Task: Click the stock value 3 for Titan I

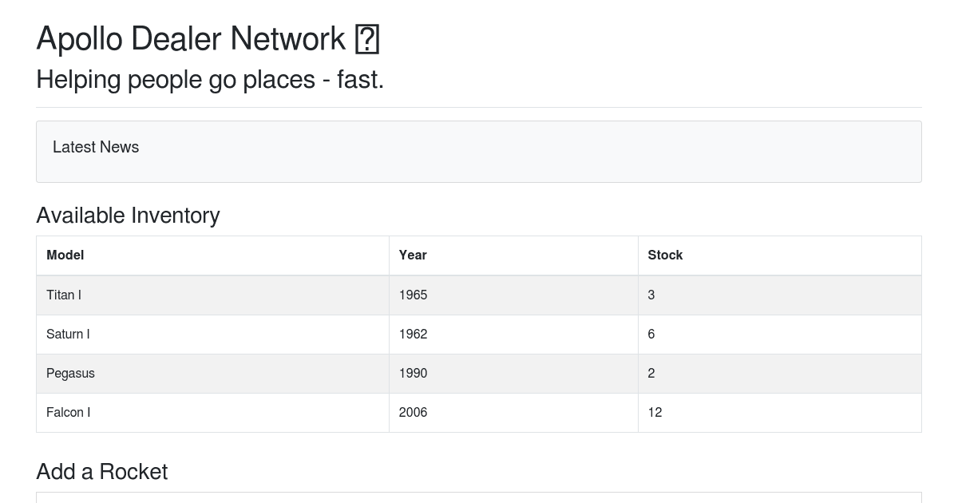Action: [x=780, y=295]
